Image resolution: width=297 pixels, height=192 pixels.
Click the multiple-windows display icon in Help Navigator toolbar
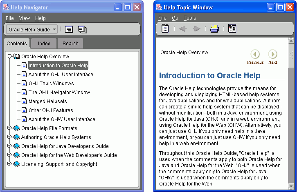[82, 29]
